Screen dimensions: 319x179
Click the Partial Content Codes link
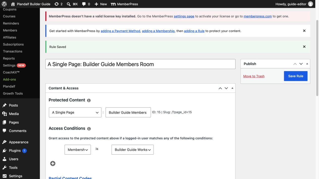pyautogui.click(x=70, y=177)
